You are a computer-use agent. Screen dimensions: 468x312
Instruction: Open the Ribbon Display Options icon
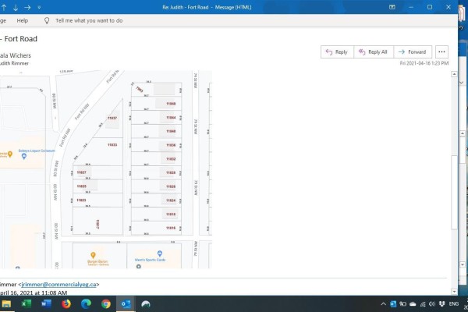tap(392, 7)
